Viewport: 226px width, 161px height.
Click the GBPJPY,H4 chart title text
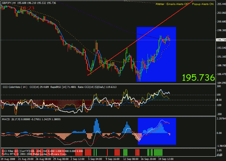(9, 3)
